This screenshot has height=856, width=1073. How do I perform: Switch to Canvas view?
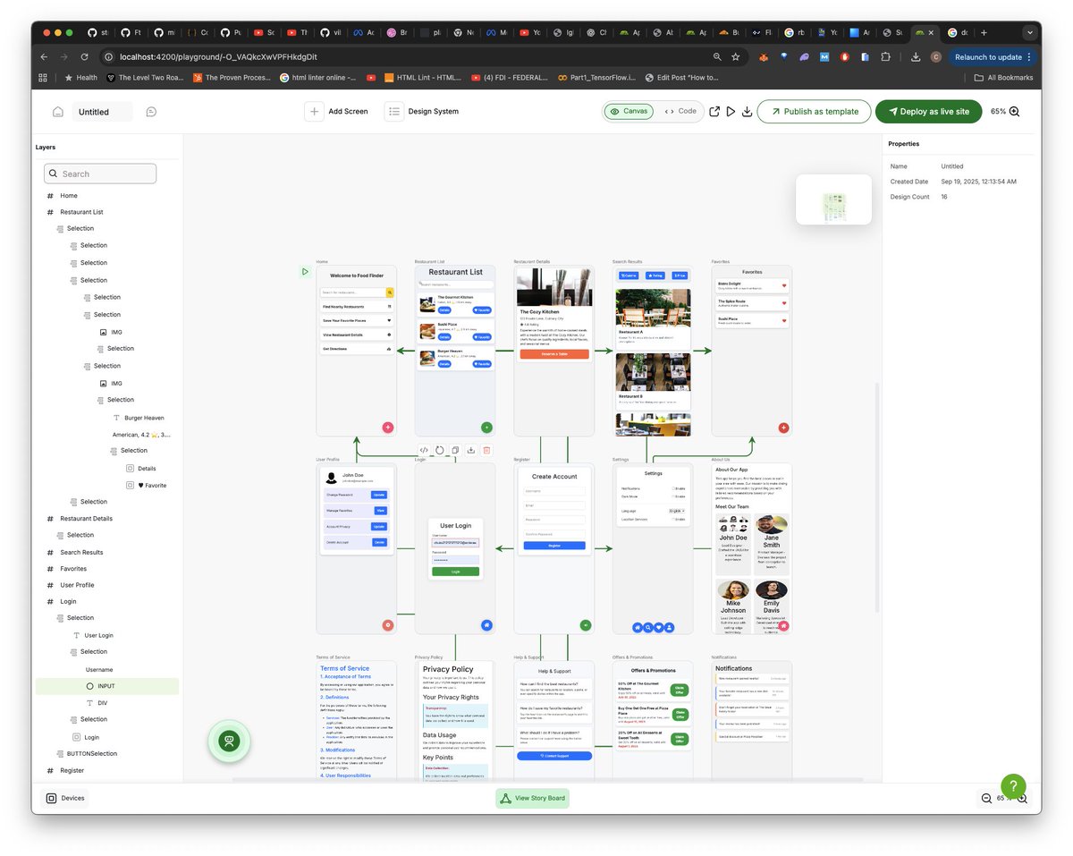click(x=628, y=111)
